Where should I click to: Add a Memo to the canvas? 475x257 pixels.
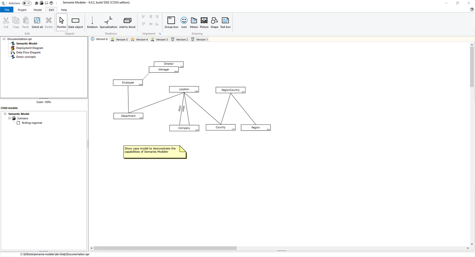194,22
